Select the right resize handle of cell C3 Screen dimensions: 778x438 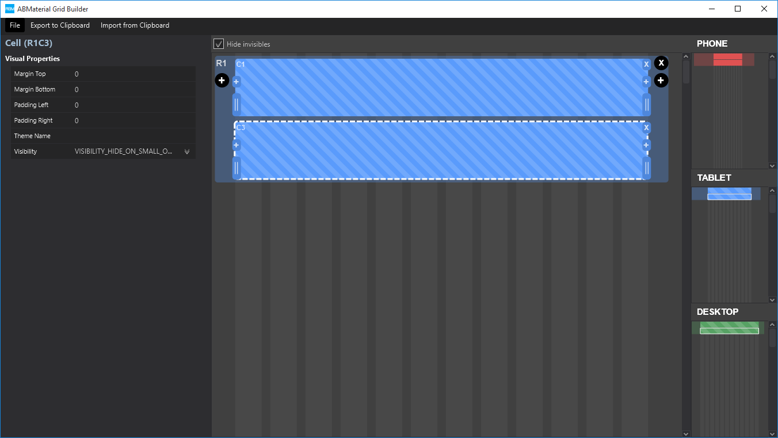647,168
